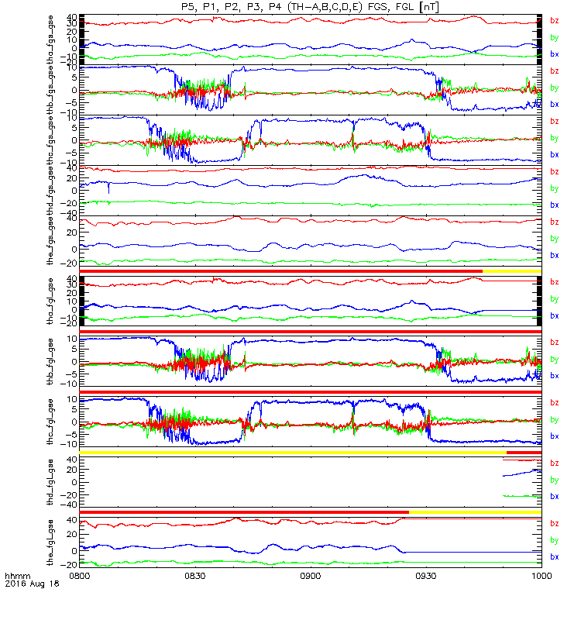Choose the bz label beside the thc_fgl_gse panel

(x=555, y=403)
